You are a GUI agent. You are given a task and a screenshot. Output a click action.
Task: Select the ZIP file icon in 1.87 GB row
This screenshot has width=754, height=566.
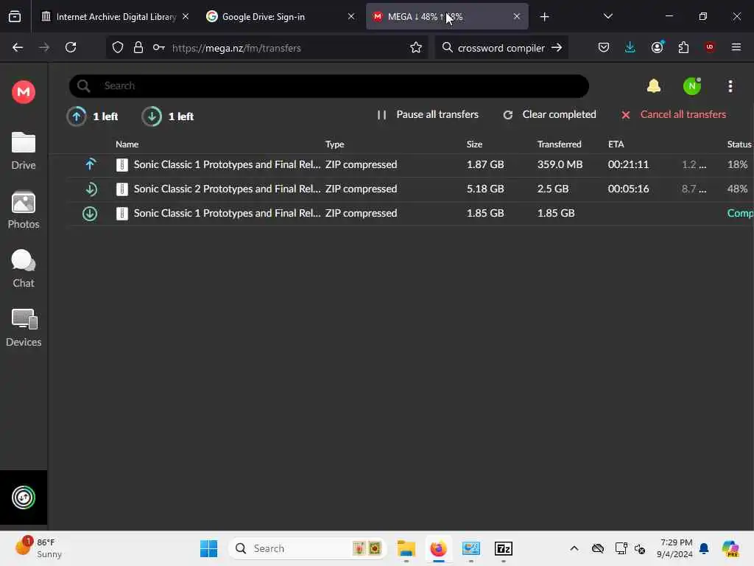coord(122,164)
